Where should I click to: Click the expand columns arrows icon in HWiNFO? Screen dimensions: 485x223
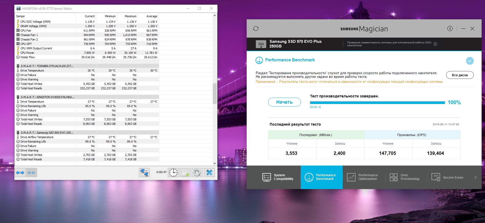[20, 173]
